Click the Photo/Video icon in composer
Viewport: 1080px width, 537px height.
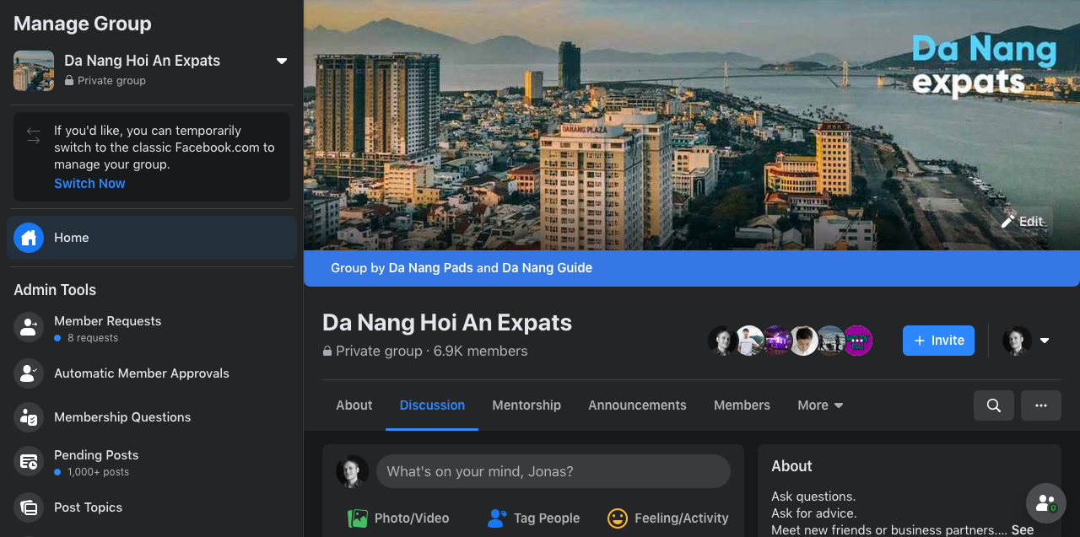click(x=359, y=518)
